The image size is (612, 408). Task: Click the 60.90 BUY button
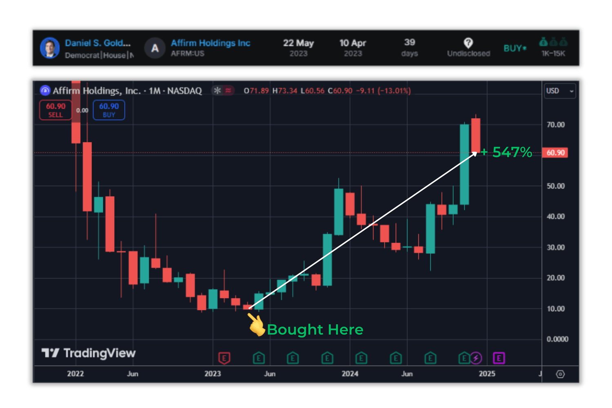tap(109, 110)
